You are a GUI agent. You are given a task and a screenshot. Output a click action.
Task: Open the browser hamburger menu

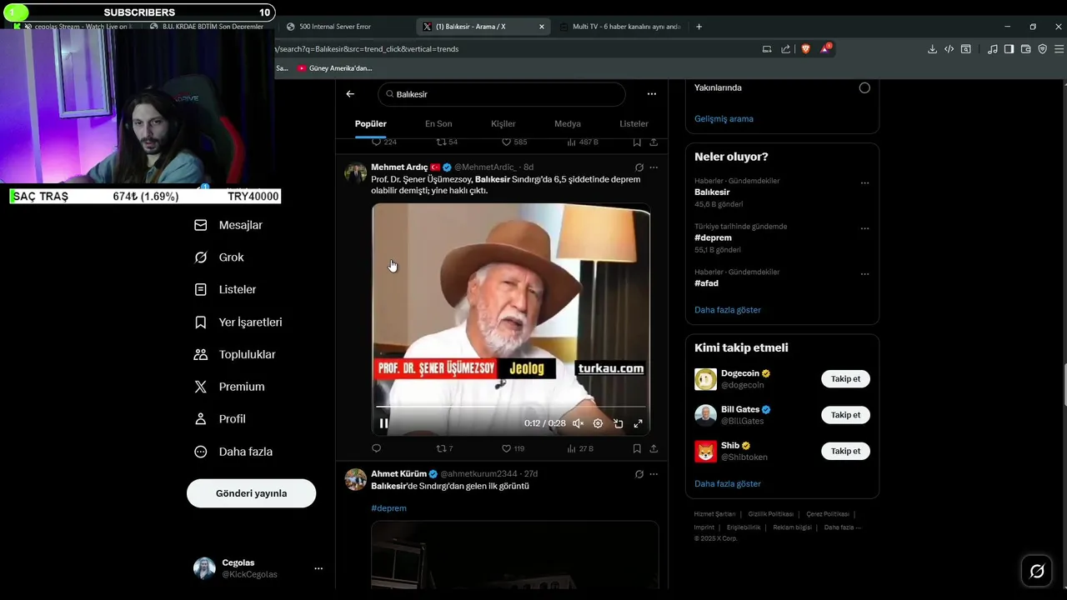coord(1059,49)
